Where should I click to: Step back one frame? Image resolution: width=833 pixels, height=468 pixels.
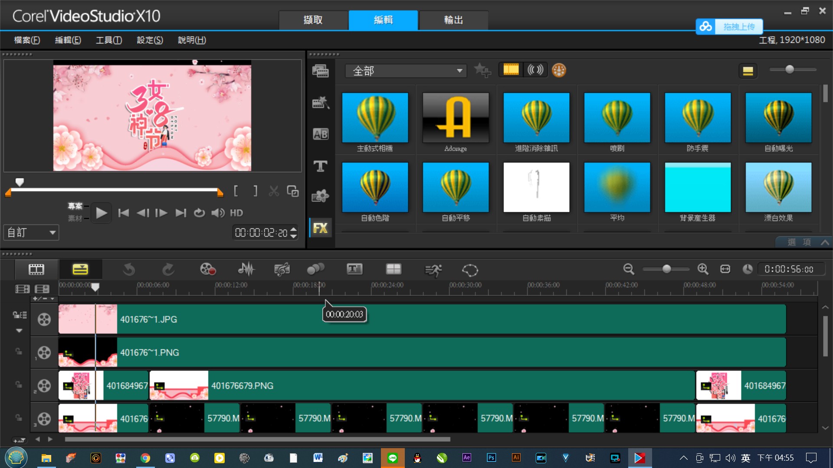(x=143, y=213)
